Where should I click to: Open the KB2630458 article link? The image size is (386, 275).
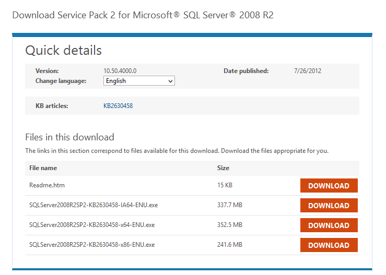point(118,106)
